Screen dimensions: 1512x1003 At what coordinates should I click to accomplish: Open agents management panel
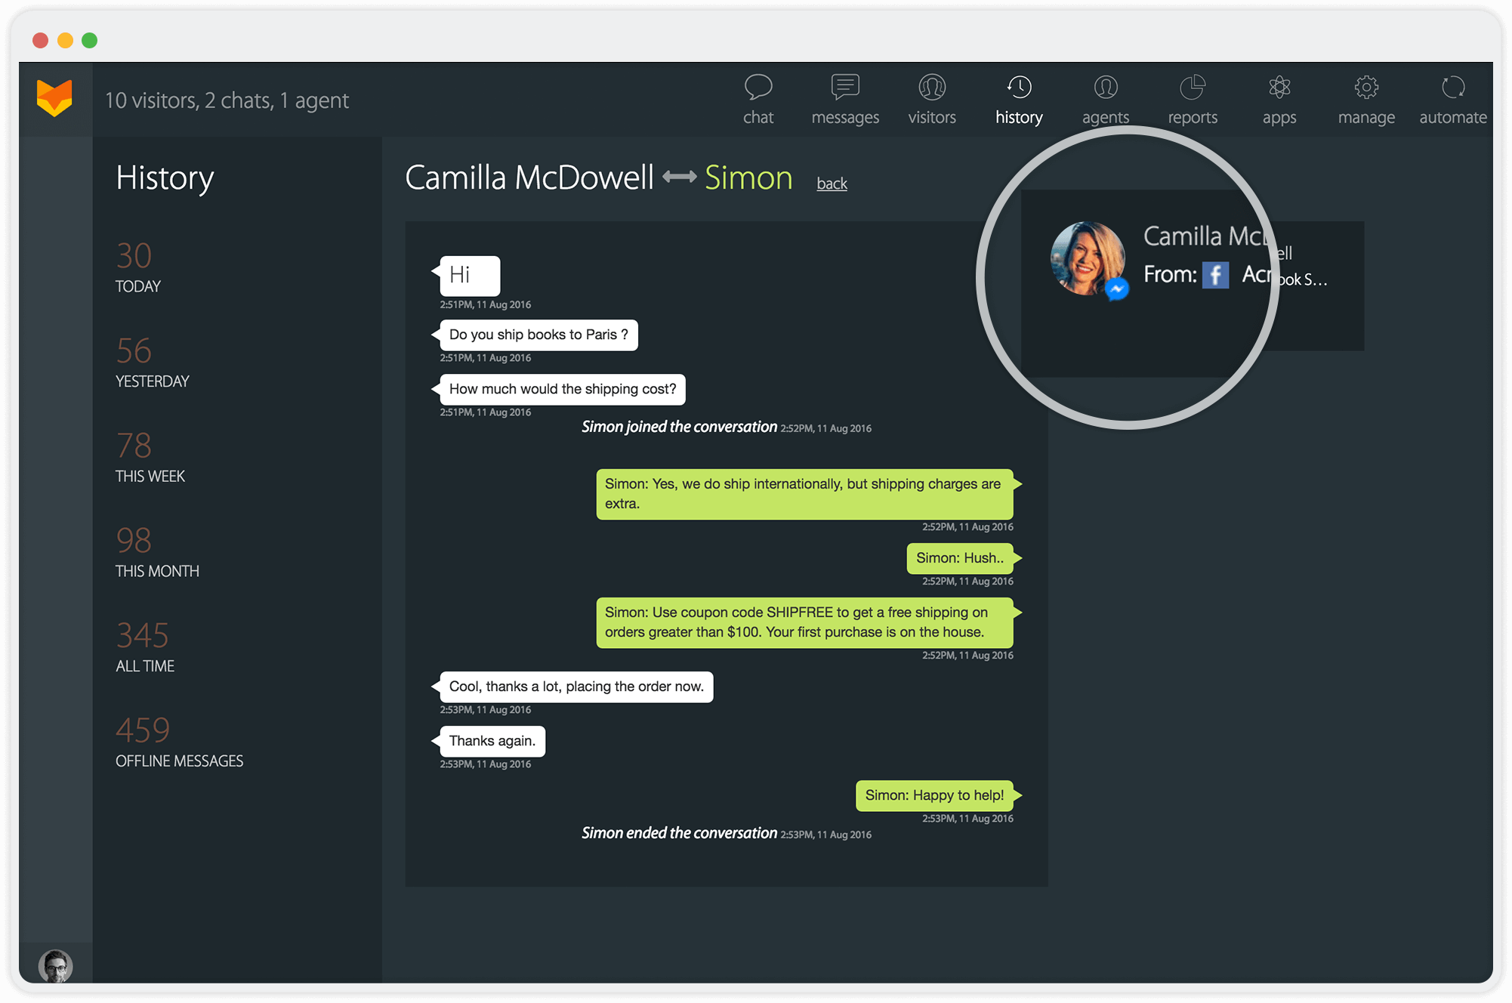(x=1106, y=98)
